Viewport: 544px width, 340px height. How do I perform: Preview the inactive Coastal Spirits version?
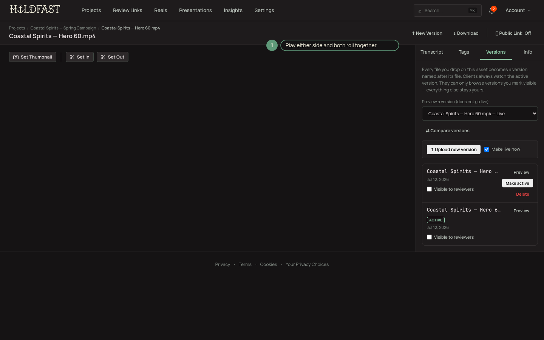tap(521, 172)
